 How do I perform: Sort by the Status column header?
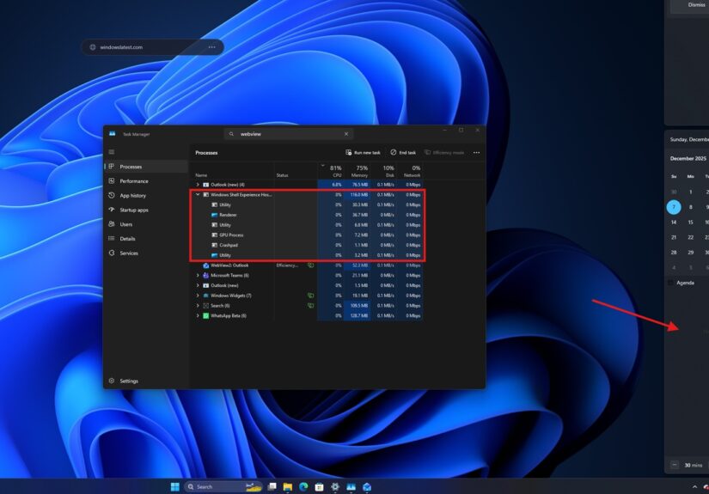point(296,171)
